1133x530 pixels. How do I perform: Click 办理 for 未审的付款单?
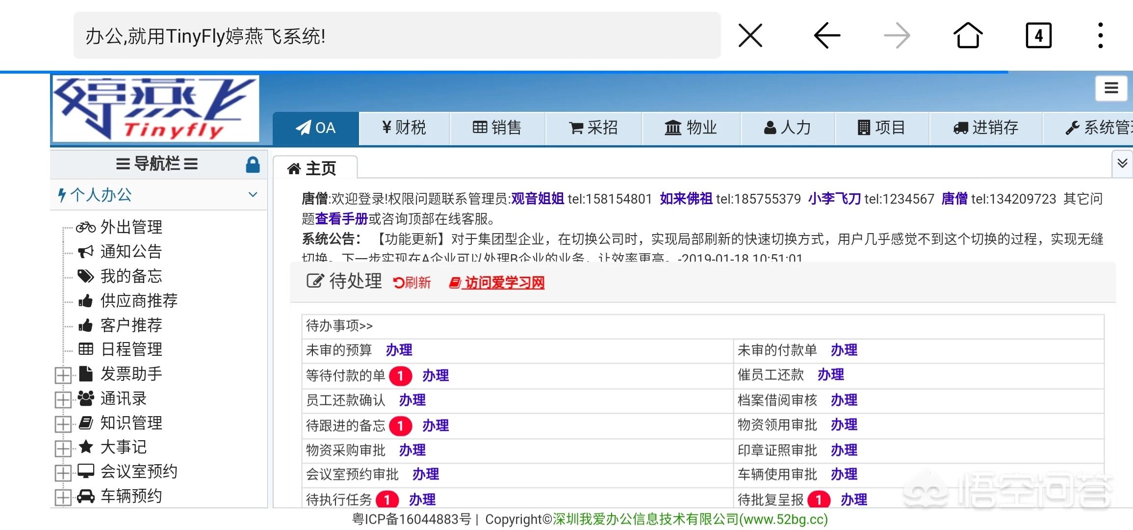(x=844, y=350)
